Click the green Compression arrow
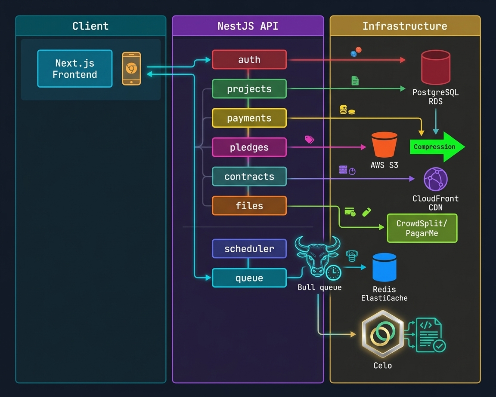 437,147
